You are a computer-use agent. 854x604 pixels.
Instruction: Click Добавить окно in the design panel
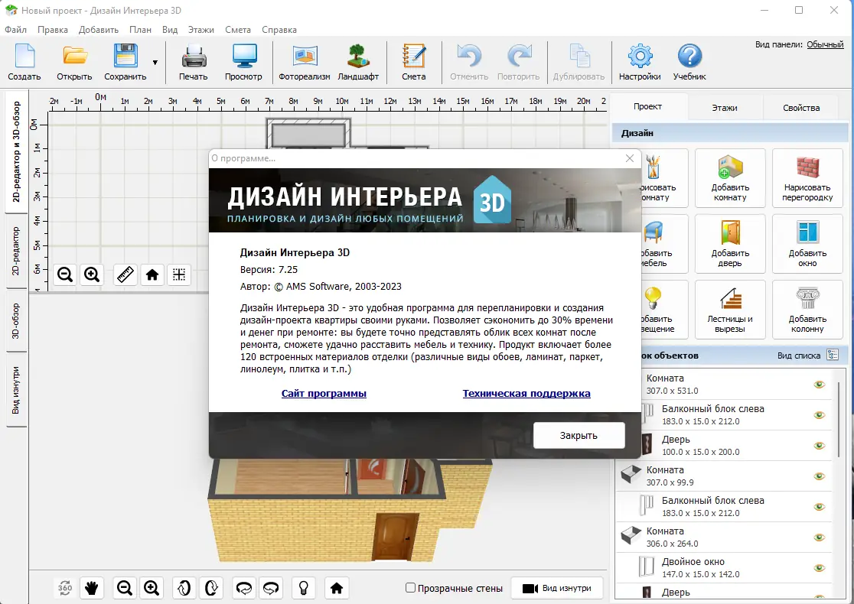pyautogui.click(x=807, y=243)
